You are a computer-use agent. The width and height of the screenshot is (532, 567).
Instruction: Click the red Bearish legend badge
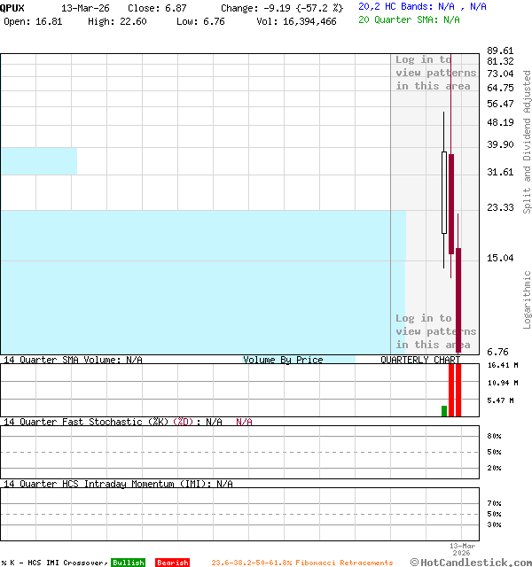[x=172, y=563]
